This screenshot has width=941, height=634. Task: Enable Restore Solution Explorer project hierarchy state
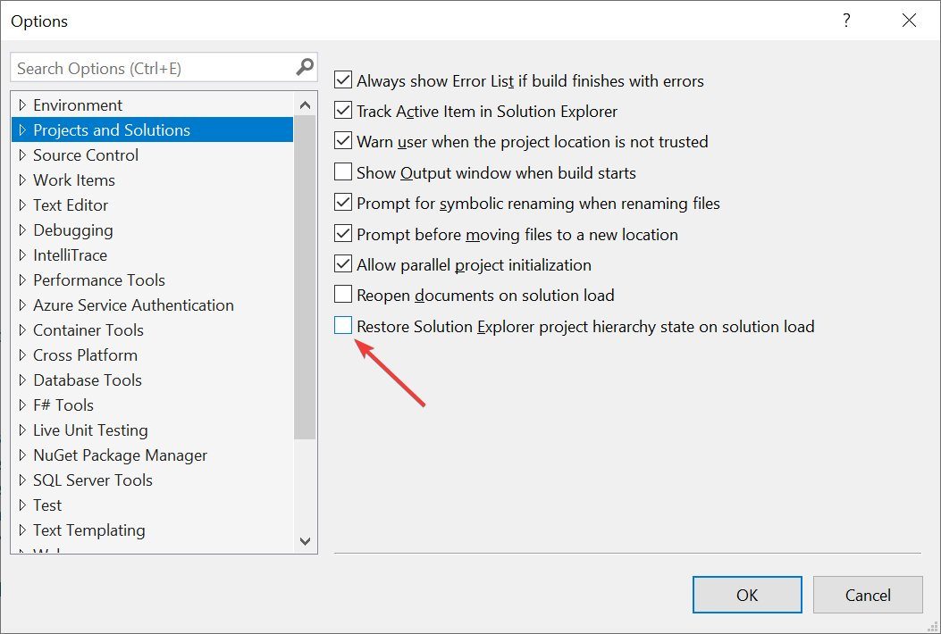[x=343, y=325]
